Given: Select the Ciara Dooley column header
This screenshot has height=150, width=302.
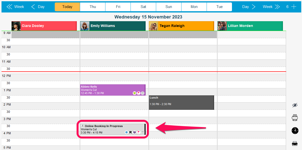Looking at the screenshot, I should pyautogui.click(x=44, y=26).
